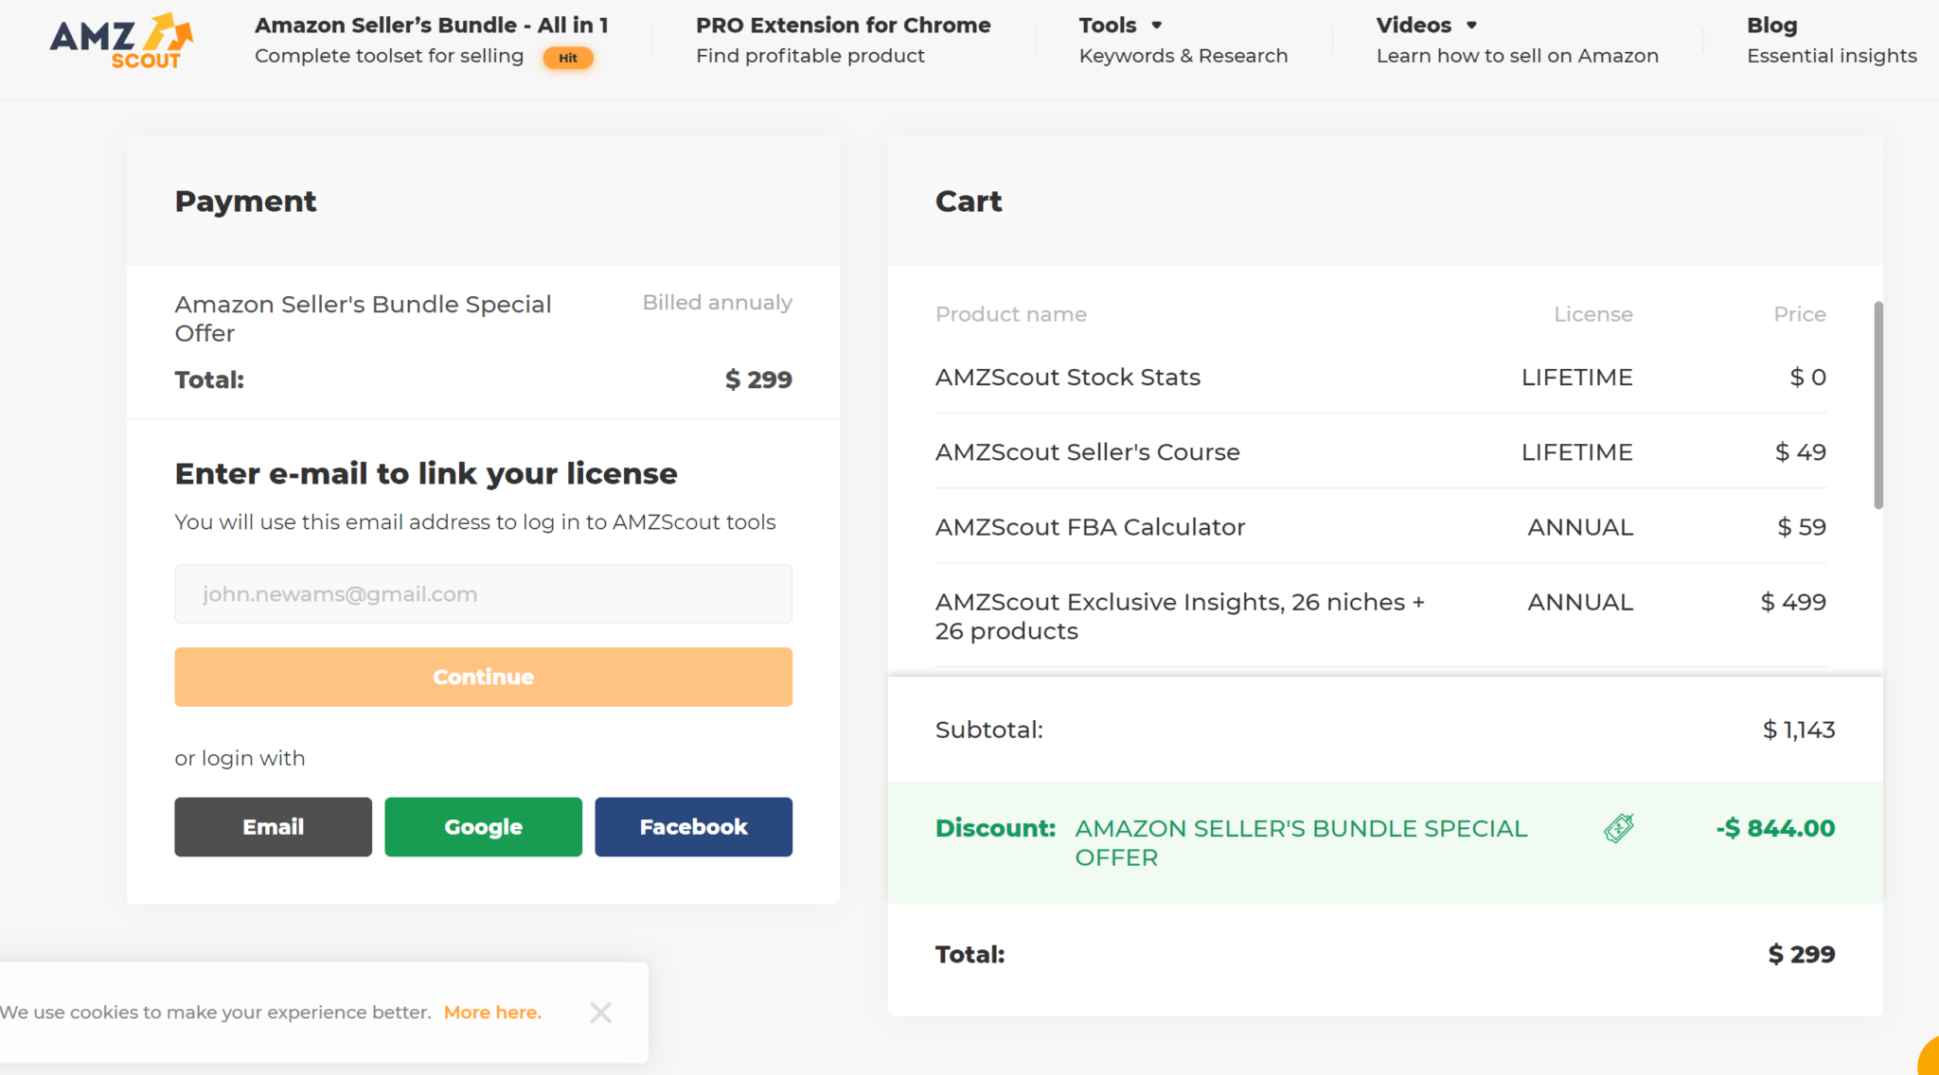Click the Payment total $ 299 value

click(x=758, y=379)
